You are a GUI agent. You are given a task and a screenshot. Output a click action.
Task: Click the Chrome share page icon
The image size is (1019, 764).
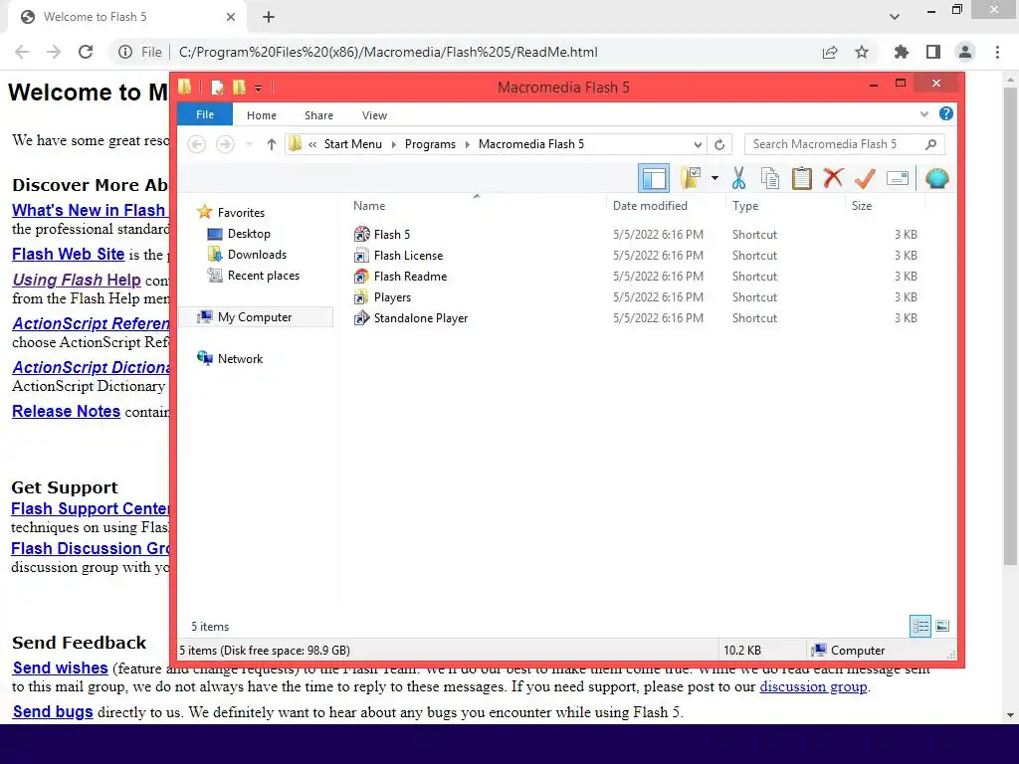coord(830,52)
